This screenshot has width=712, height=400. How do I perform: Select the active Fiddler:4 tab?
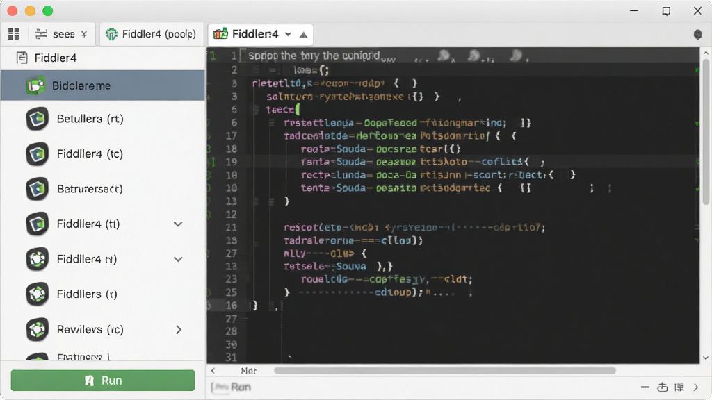[260, 34]
